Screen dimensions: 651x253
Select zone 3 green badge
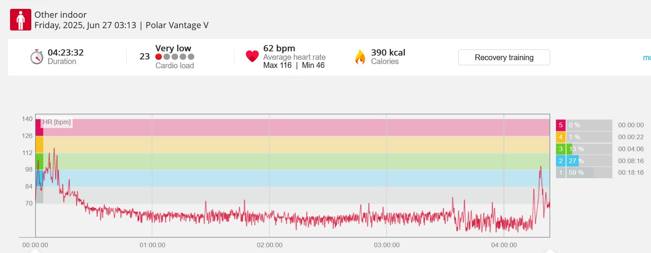[x=561, y=149]
